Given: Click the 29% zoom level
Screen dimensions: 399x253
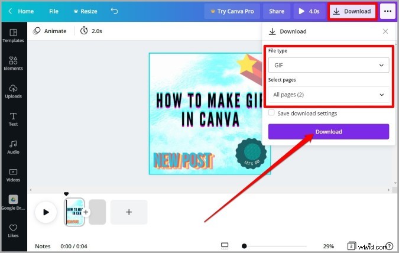Looking at the screenshot, I should tap(329, 246).
